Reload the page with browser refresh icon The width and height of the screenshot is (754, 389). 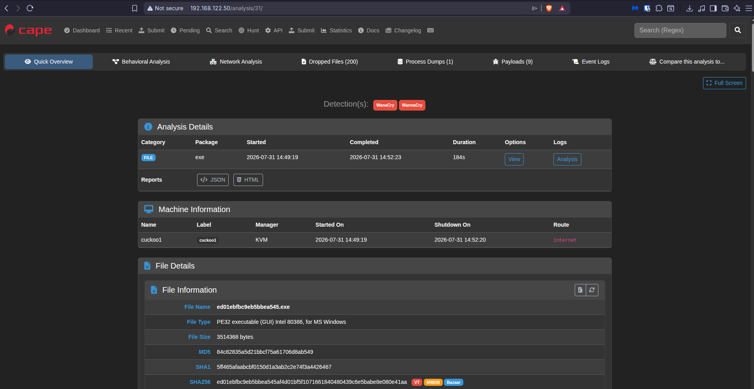pyautogui.click(x=30, y=8)
